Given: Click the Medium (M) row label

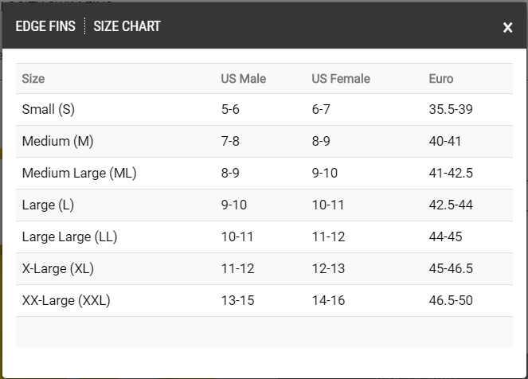Looking at the screenshot, I should click(58, 141).
